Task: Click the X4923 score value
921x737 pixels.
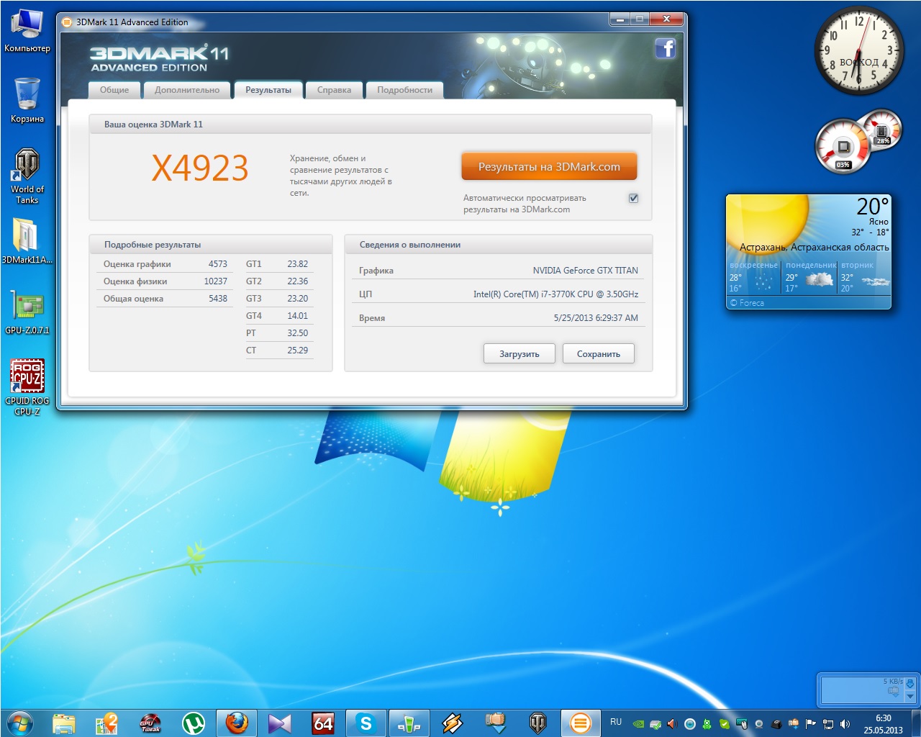Action: (x=200, y=168)
